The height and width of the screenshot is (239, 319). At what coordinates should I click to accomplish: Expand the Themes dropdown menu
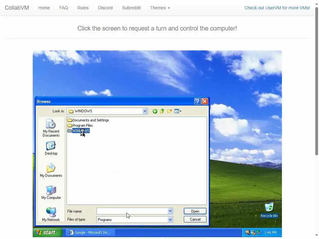click(160, 8)
